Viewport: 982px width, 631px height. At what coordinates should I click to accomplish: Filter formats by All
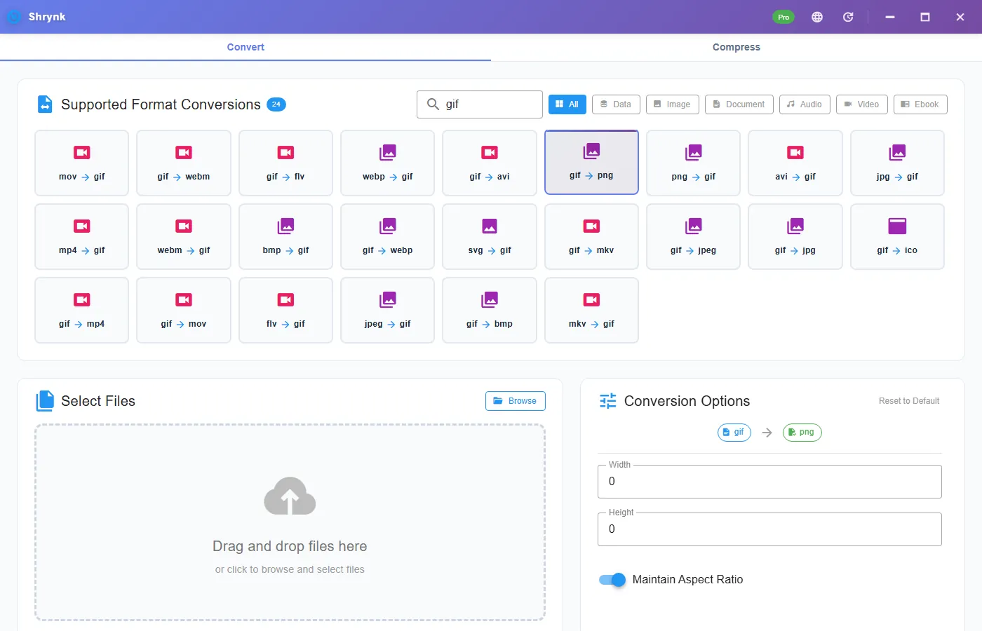[x=567, y=104]
